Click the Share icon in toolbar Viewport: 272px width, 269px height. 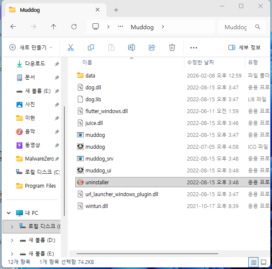(152, 47)
